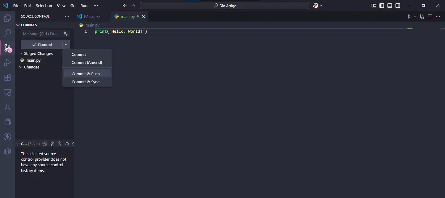Open the View menu

pyautogui.click(x=61, y=6)
